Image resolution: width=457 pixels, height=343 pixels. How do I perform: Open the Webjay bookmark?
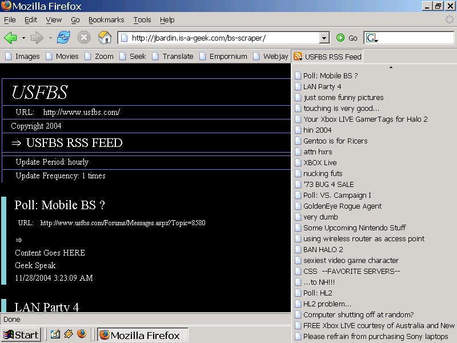[x=271, y=56]
